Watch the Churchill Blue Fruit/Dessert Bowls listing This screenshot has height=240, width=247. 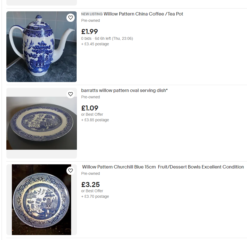point(71,171)
